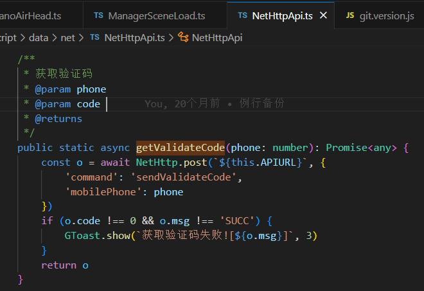Click the git blame annotation "You, 20个月前"
Viewport: 424px width, 291px height.
pos(182,103)
